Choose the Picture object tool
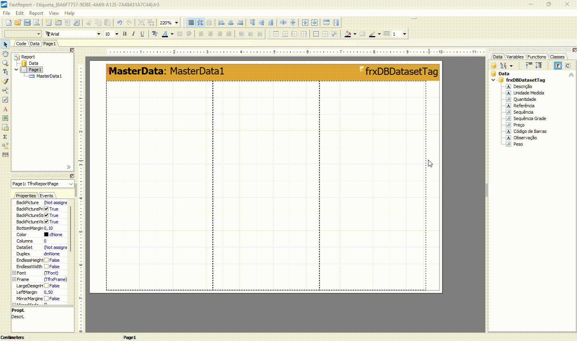Screen dimensions: 577x341 click(5, 118)
